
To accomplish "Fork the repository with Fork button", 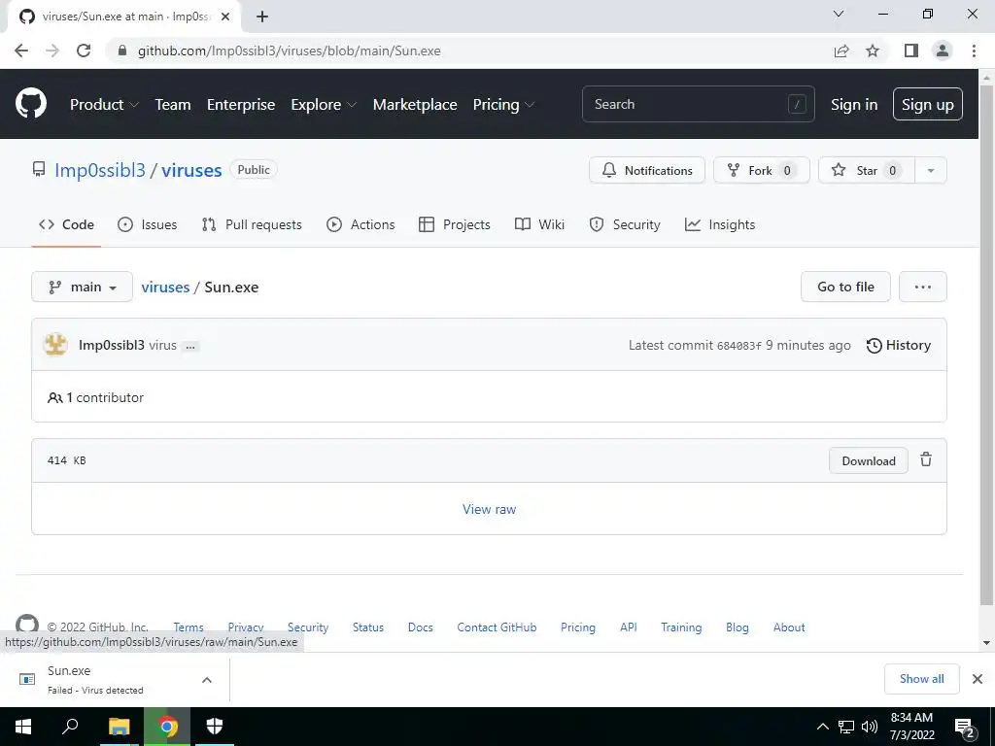I will click(761, 170).
